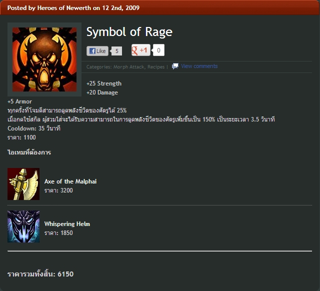
Task: Click the Cooldown: 35 line
Action: [x=34, y=128]
